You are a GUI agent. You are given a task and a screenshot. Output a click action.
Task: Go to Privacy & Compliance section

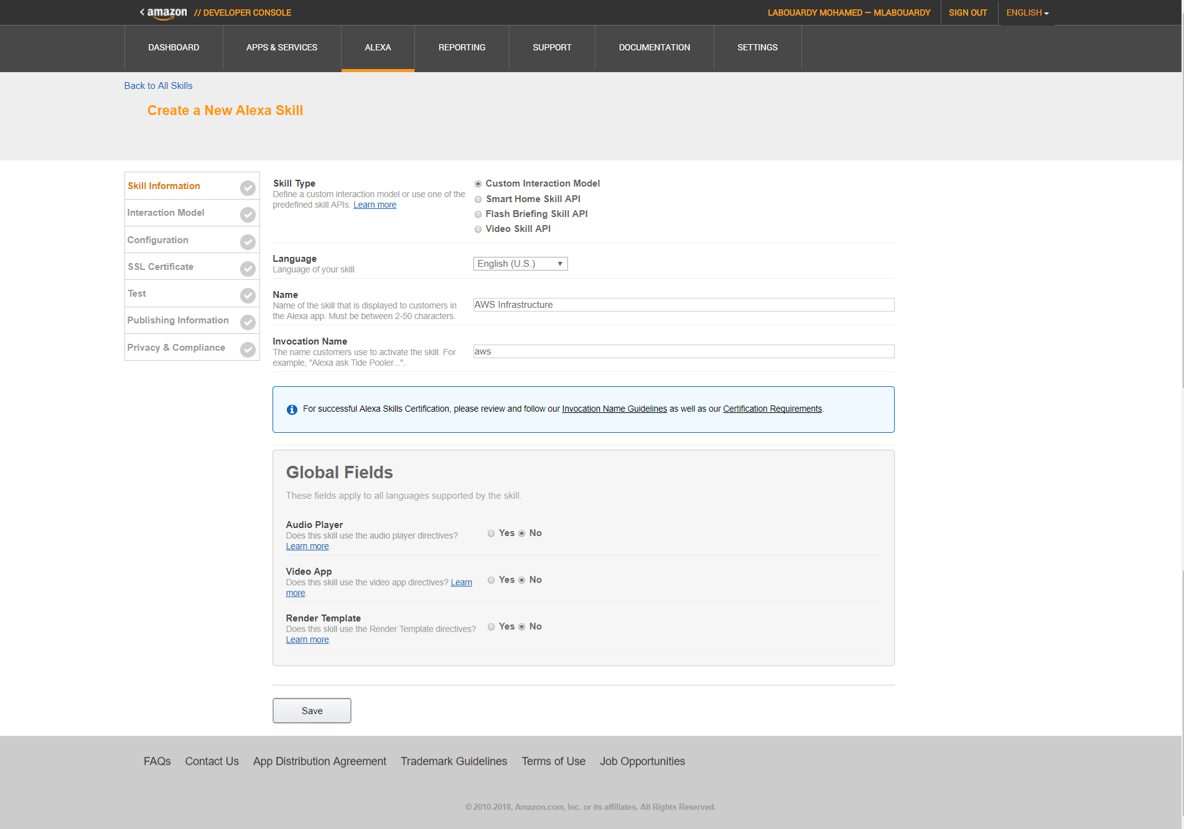tap(176, 348)
